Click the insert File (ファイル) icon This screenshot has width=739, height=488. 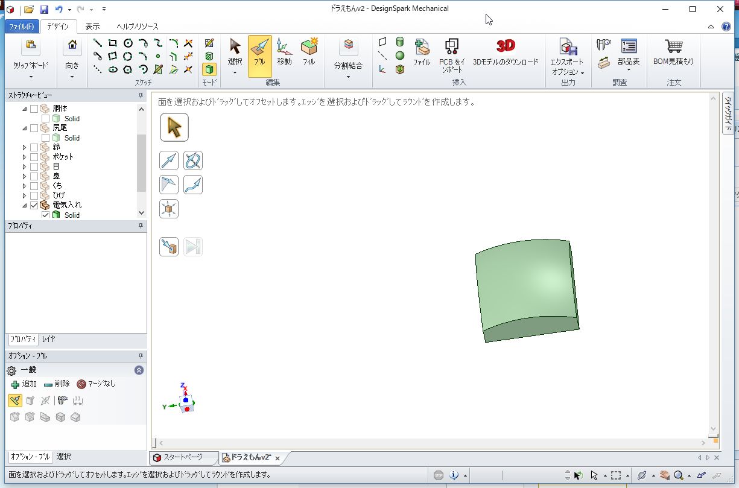(422, 46)
